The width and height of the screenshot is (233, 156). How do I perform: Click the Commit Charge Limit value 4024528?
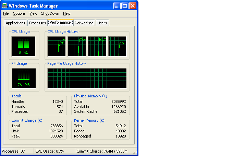pyautogui.click(x=56, y=131)
